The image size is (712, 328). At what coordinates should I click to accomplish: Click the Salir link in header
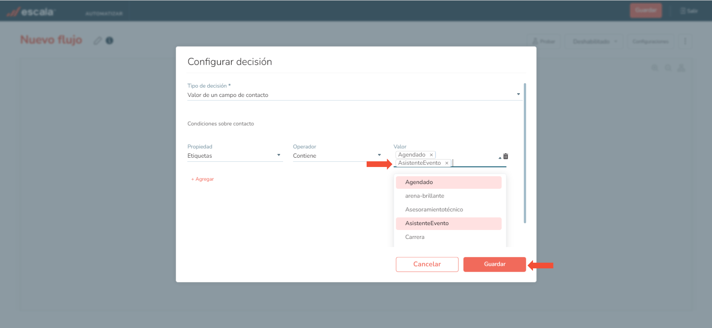pos(689,11)
